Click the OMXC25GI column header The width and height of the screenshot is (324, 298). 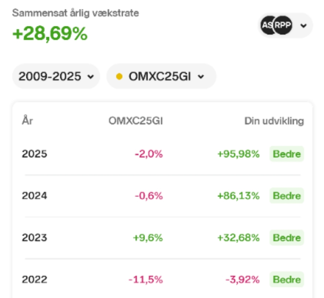pyautogui.click(x=136, y=121)
